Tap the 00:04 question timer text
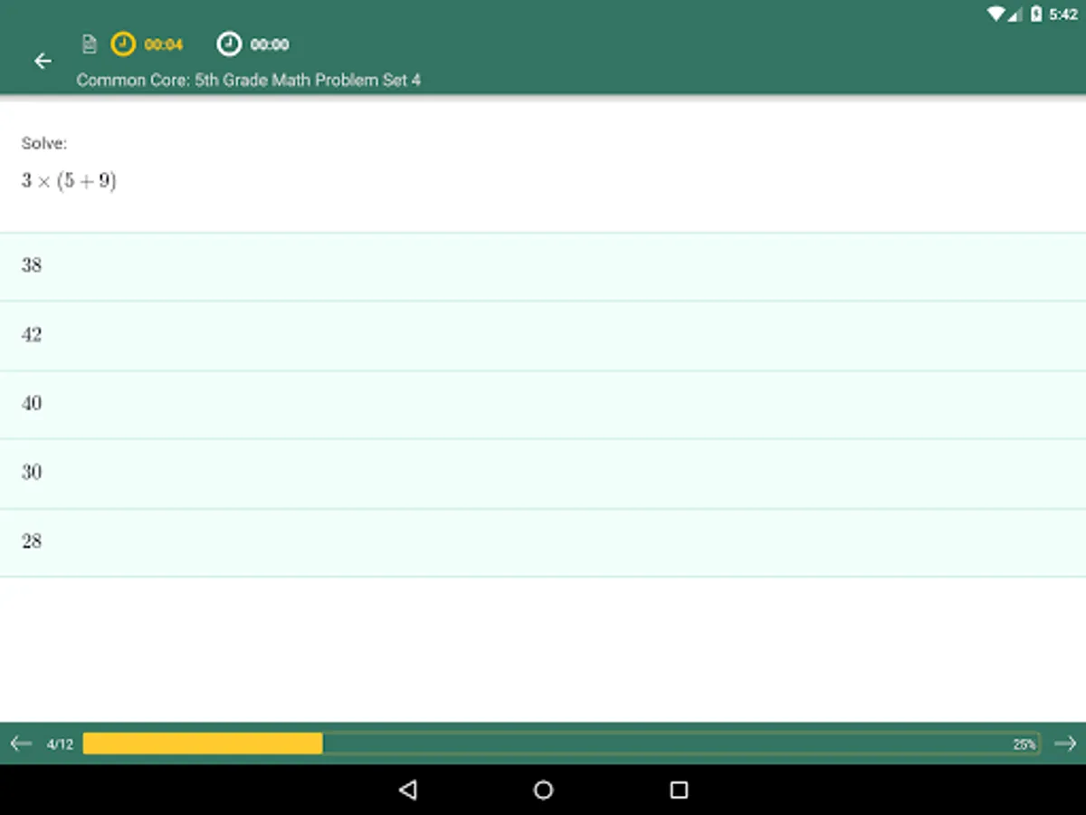The height and width of the screenshot is (815, 1086). pos(164,44)
